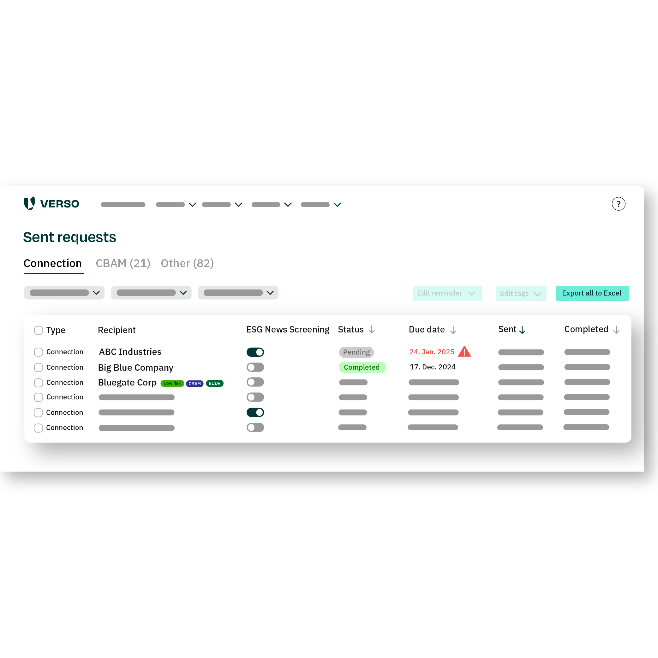The height and width of the screenshot is (658, 658).
Task: Click the Pending status badge for ABC Industries
Action: [x=356, y=352]
